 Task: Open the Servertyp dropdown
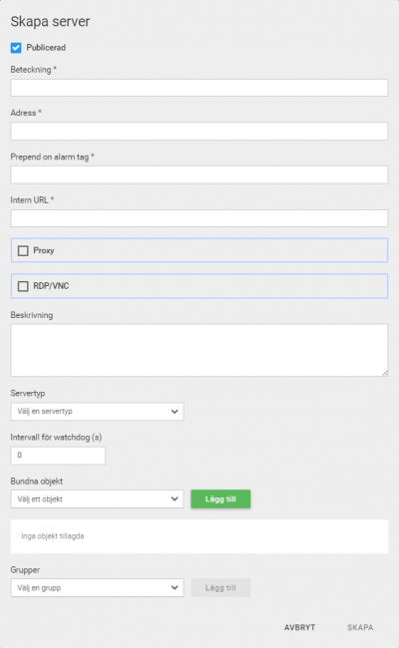coord(97,412)
